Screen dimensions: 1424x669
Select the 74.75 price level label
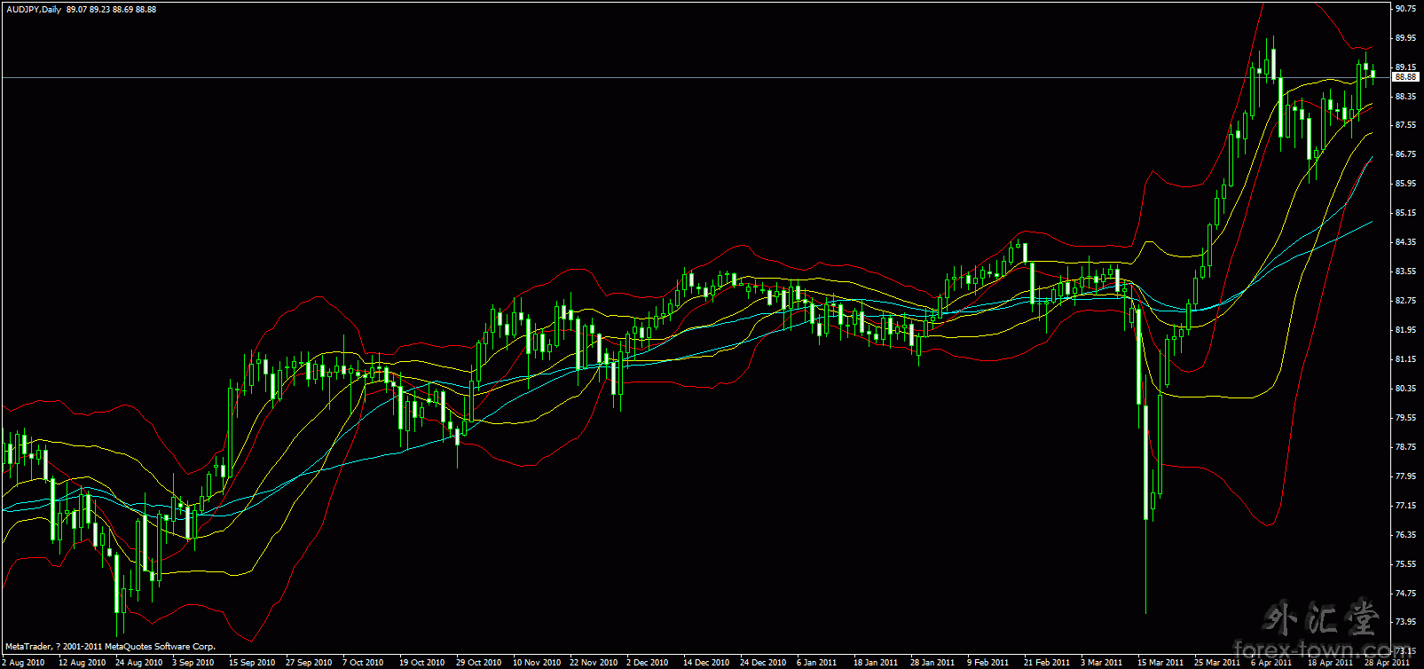click(1406, 594)
